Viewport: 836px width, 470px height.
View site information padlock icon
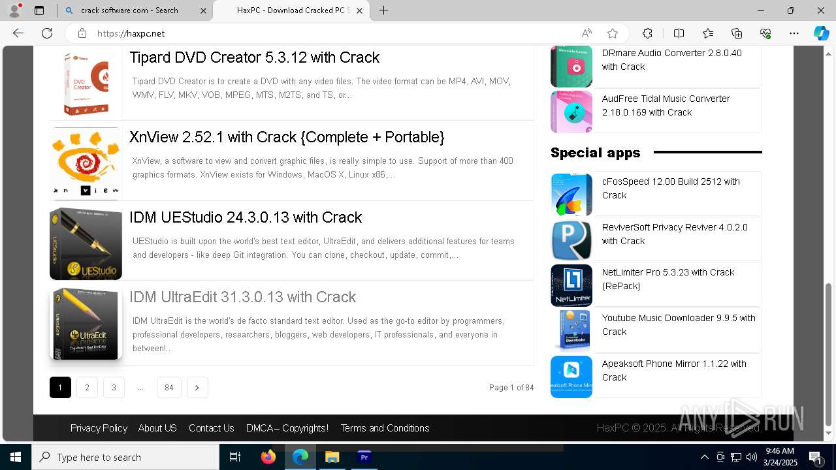[82, 33]
